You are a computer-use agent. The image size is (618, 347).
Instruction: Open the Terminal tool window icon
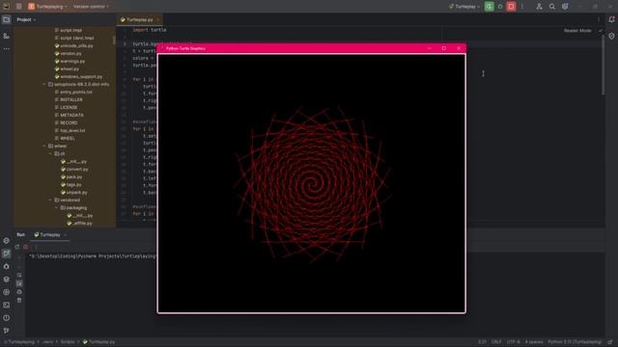[7, 305]
